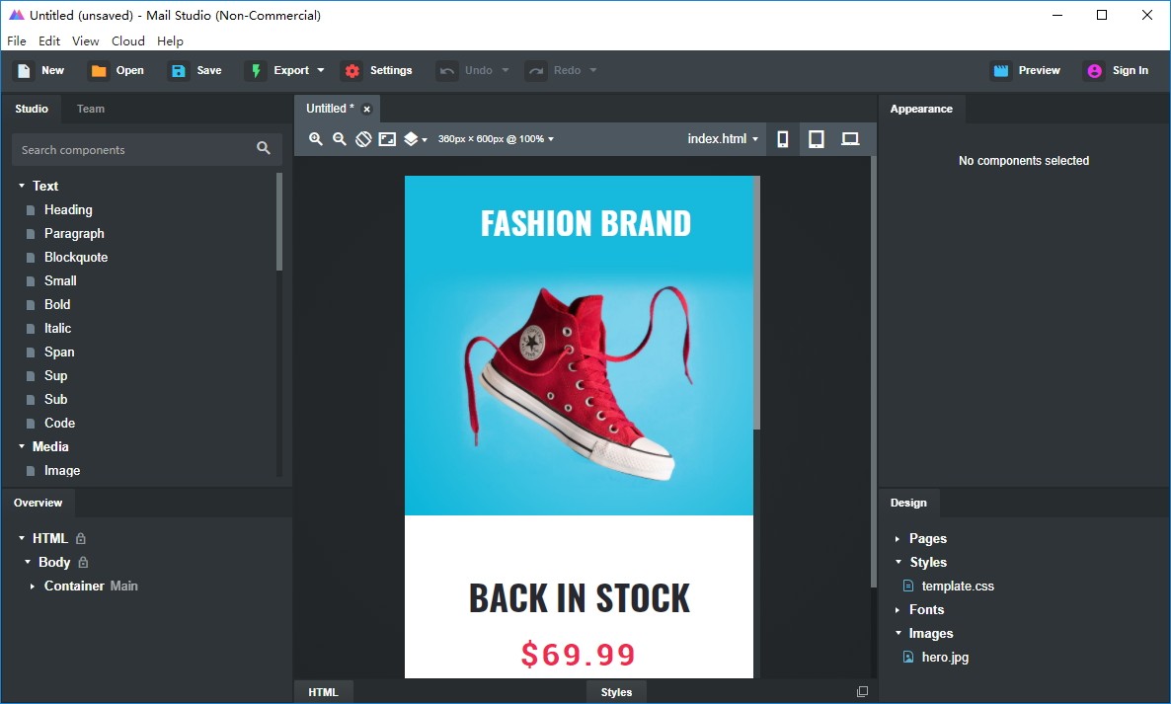
Task: Click the component list scrollbar
Action: (x=279, y=222)
